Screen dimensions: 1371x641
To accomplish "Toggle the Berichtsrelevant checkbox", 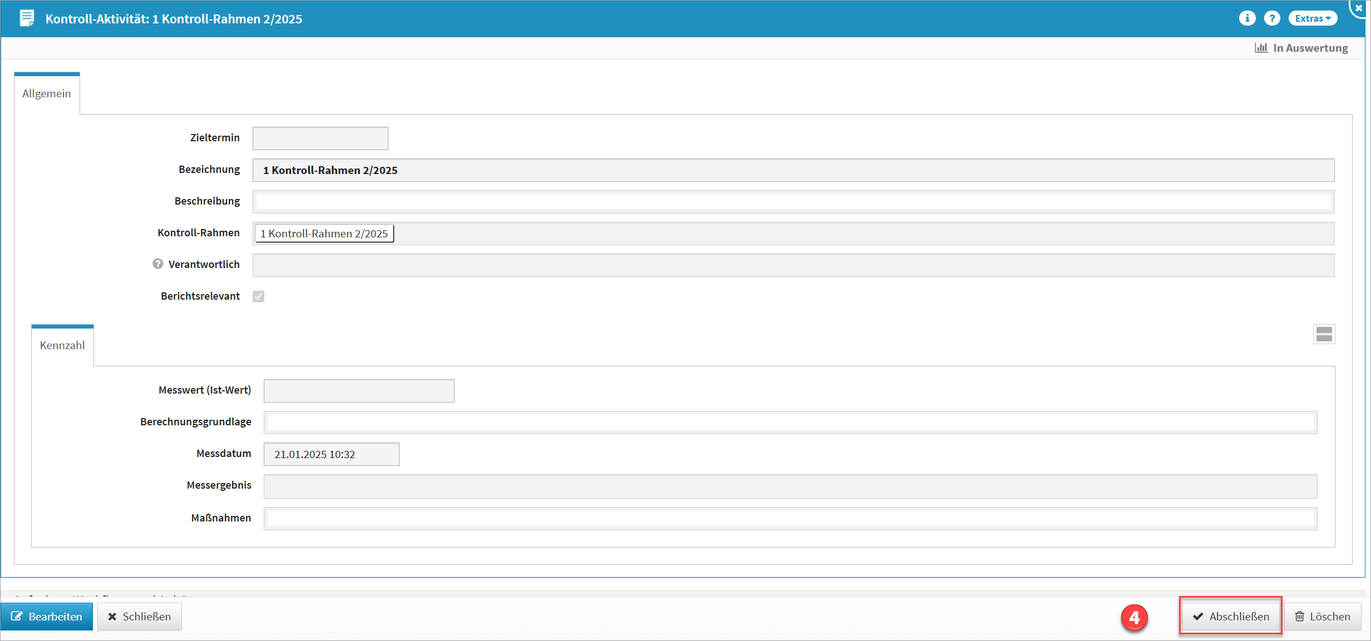I will pos(259,296).
